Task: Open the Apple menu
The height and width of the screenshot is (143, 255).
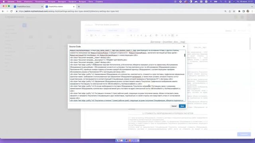Action: pyautogui.click(x=4, y=2)
